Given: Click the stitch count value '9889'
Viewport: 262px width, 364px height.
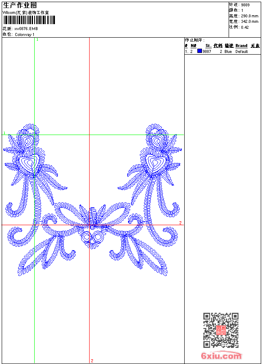Looking at the screenshot, I should click(245, 5).
